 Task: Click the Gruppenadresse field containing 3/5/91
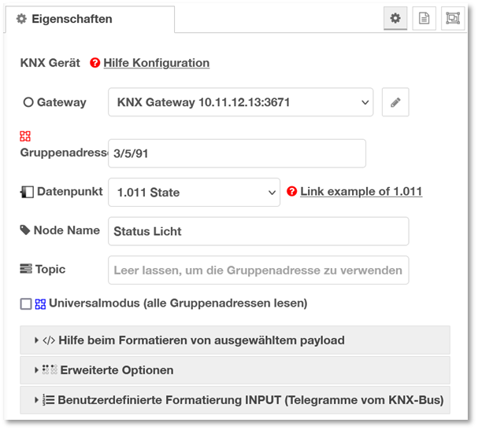(x=236, y=153)
